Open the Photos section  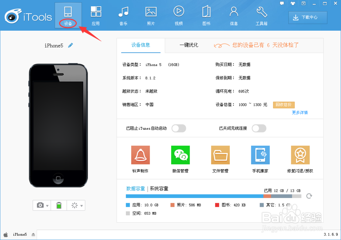pos(151,15)
